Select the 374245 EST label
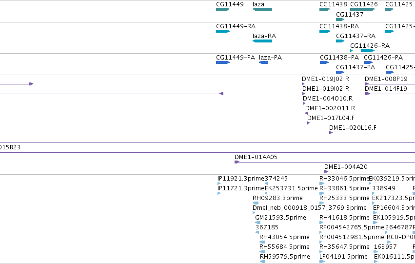The height and width of the screenshot is (264, 415). click(276, 179)
